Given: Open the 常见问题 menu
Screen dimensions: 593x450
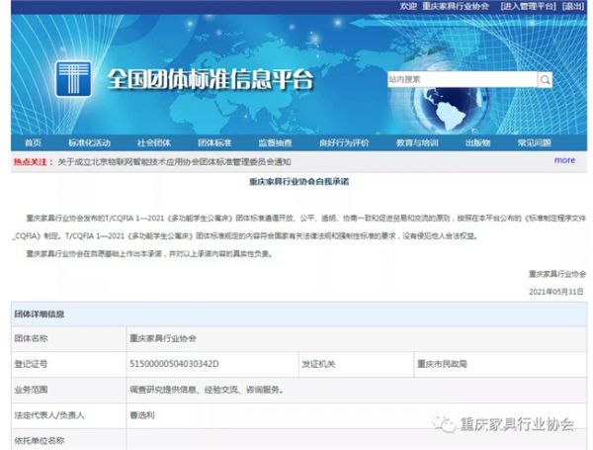Looking at the screenshot, I should click(534, 142).
